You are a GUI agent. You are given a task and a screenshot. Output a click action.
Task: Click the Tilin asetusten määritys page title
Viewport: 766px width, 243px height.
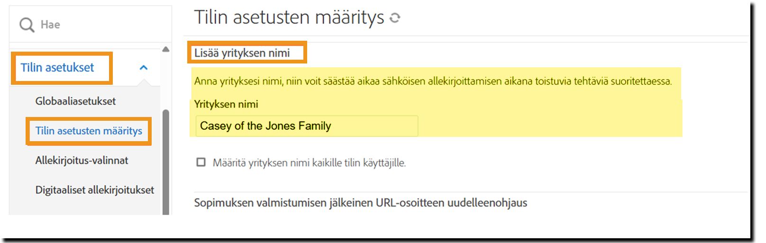(289, 18)
